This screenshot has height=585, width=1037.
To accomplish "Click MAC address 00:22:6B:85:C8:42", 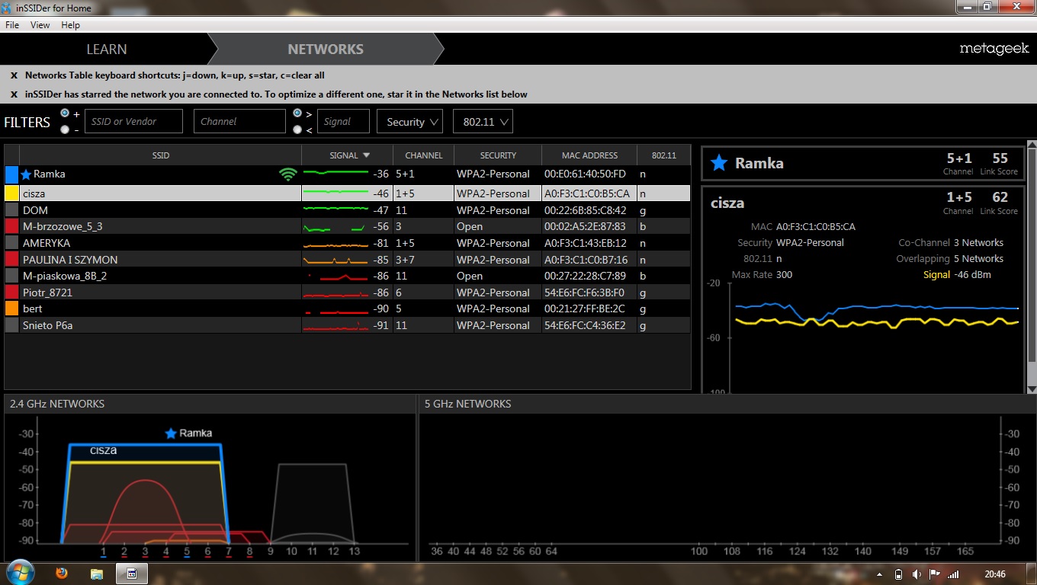I will pos(585,210).
